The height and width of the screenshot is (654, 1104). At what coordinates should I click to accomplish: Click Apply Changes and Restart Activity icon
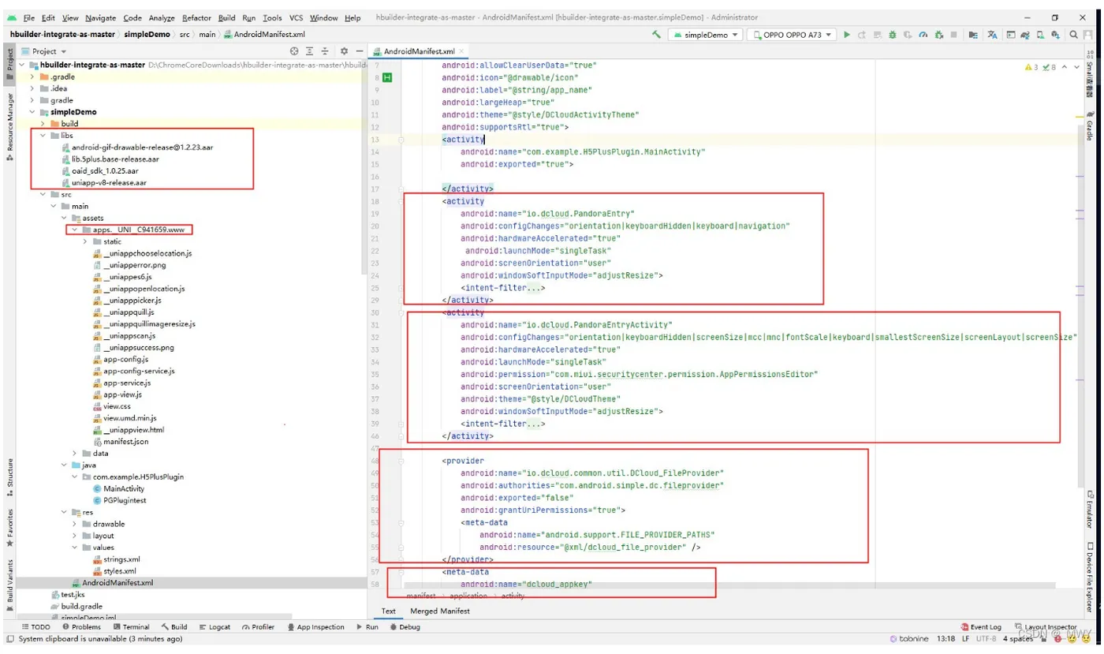pyautogui.click(x=862, y=35)
